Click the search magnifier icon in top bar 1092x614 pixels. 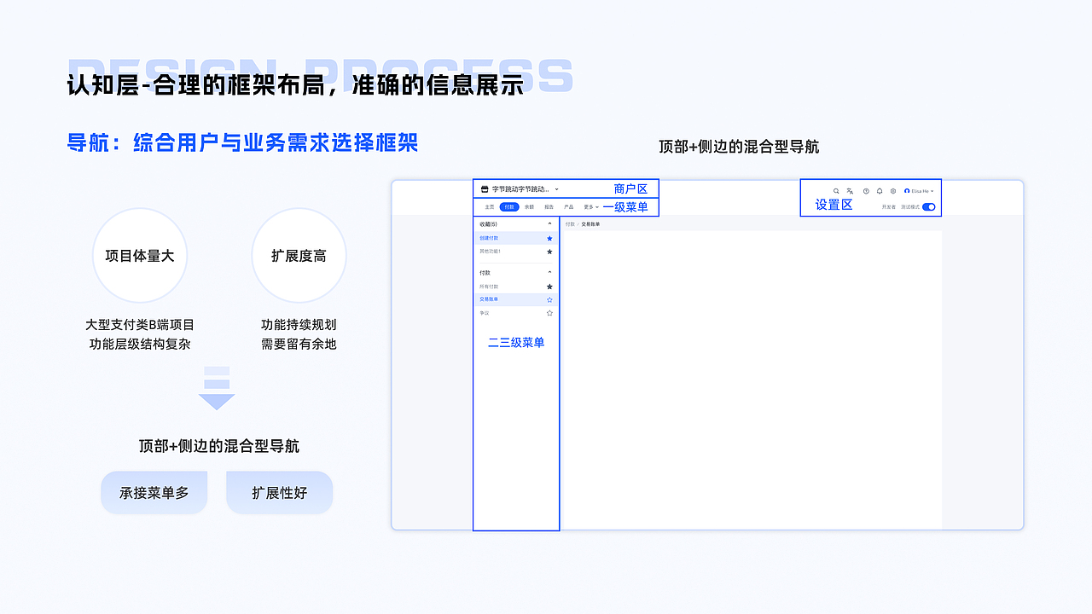click(837, 191)
